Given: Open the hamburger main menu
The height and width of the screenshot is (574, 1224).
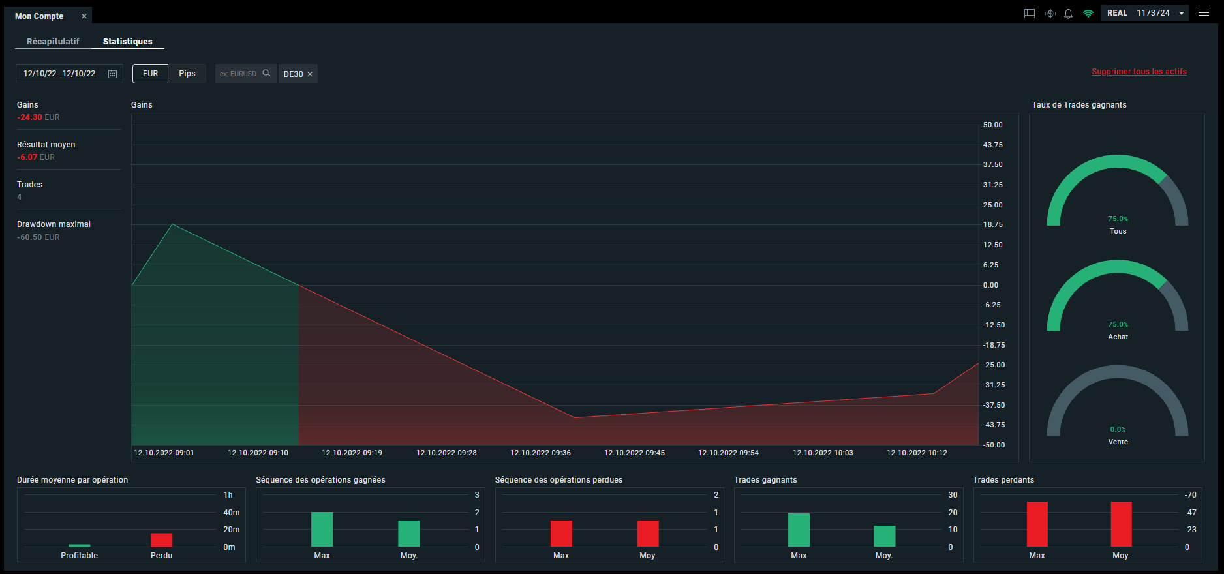Looking at the screenshot, I should click(1204, 13).
